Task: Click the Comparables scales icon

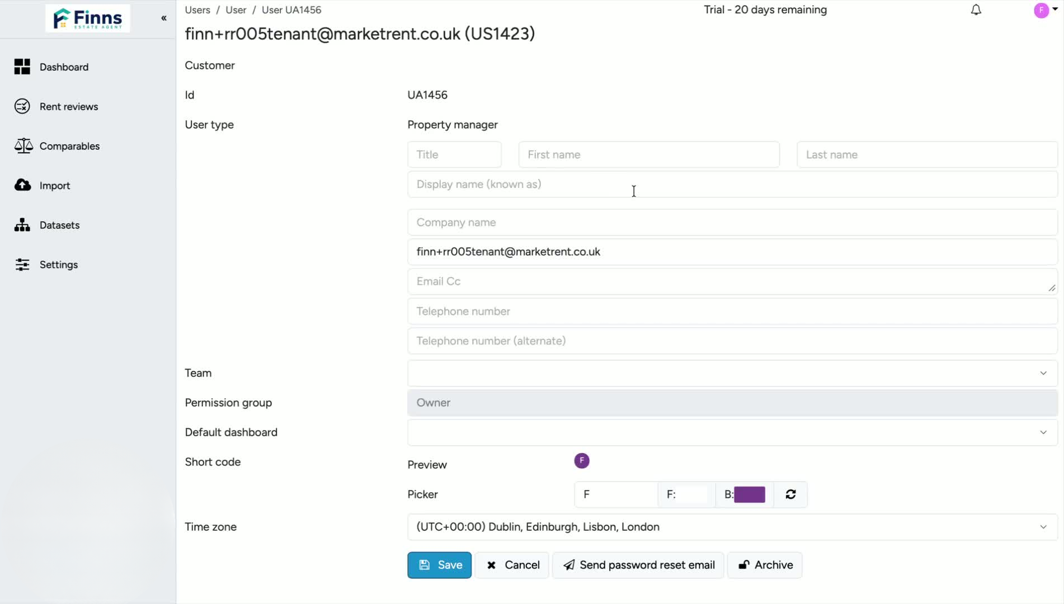Action: click(x=23, y=146)
